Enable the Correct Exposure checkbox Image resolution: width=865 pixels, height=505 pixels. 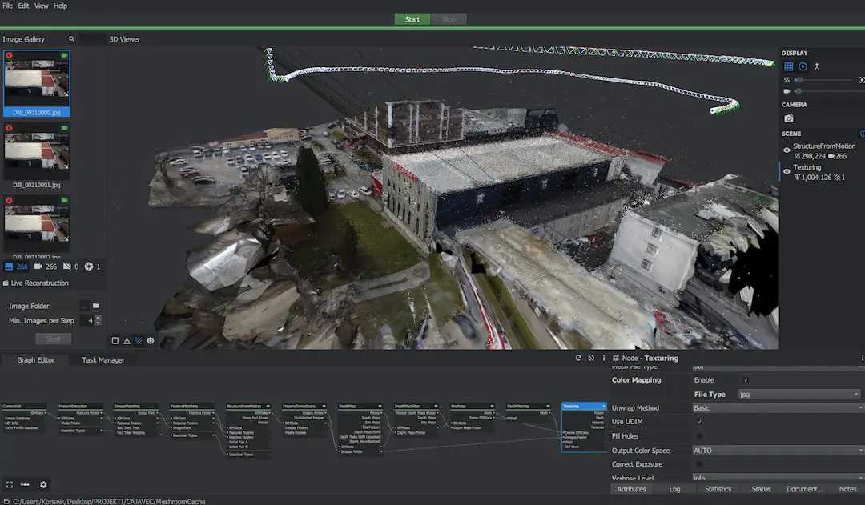[699, 464]
